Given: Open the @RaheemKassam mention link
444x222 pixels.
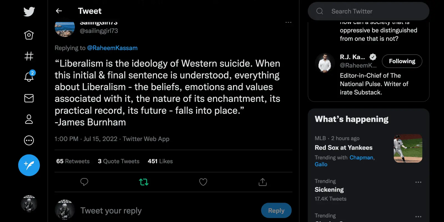Looking at the screenshot, I should (112, 48).
